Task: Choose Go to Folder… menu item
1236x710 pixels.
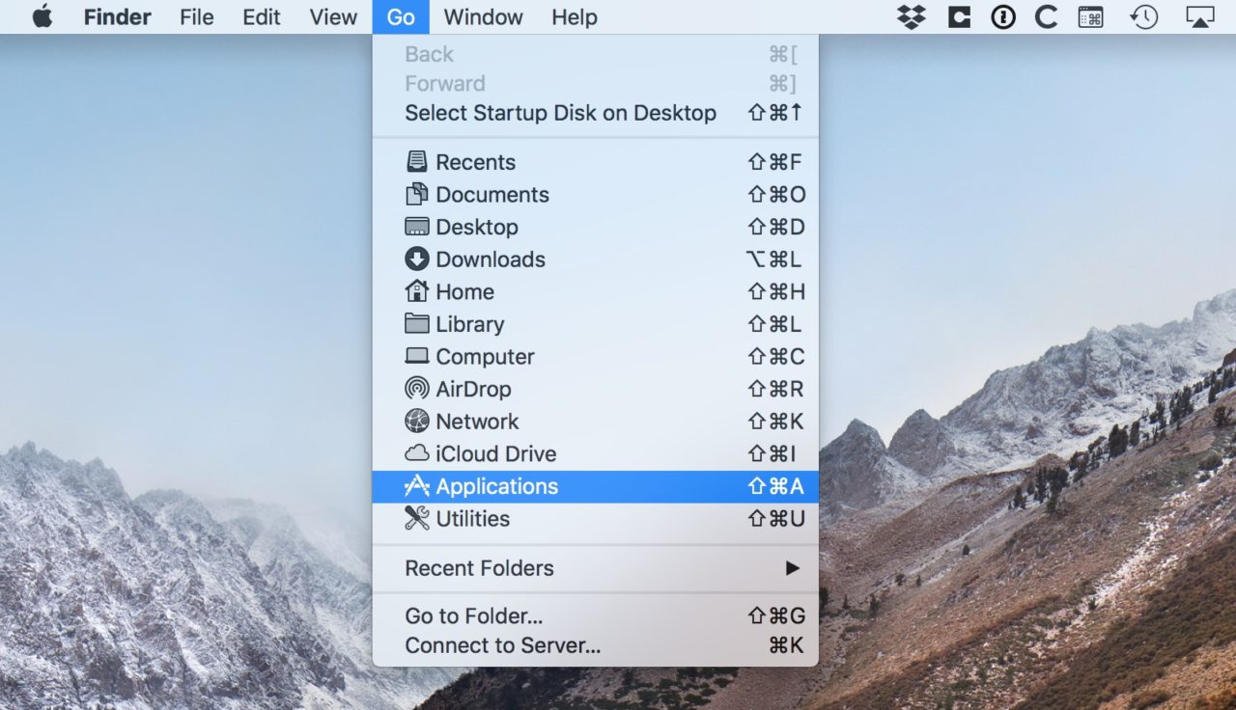Action: coord(595,615)
